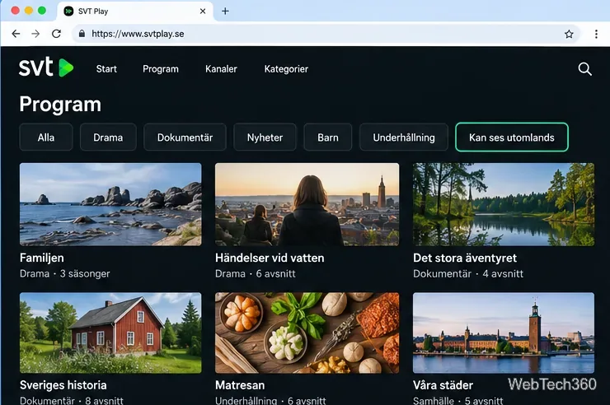Open the Det stora äventyret thumbnail
The image size is (610, 405).
point(504,204)
